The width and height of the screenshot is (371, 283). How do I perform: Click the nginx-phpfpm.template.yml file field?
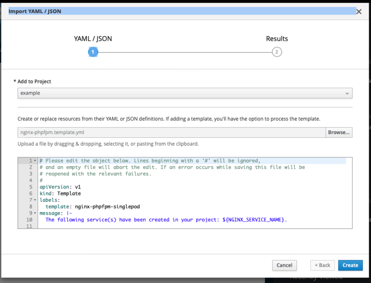tap(172, 132)
